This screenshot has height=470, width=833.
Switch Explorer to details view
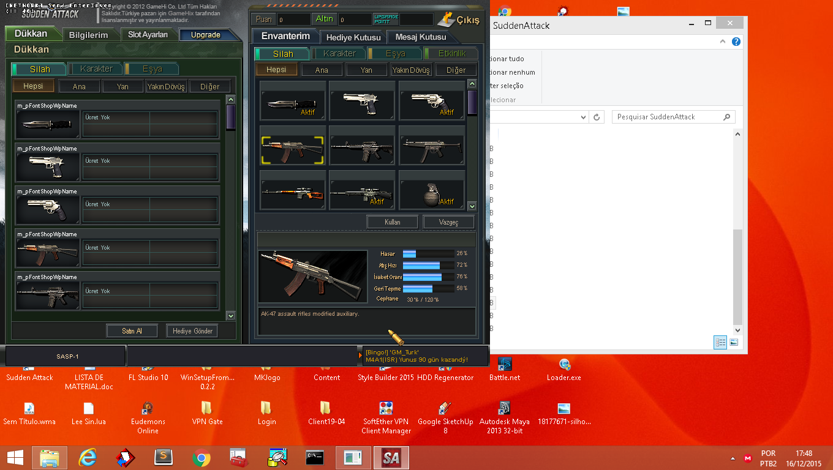coord(720,342)
